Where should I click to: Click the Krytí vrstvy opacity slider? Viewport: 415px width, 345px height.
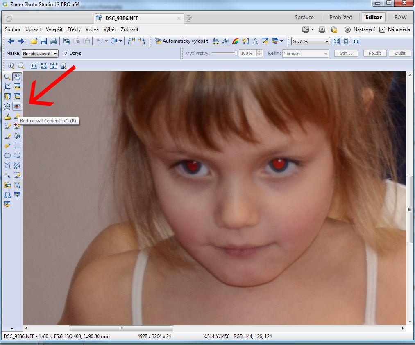pyautogui.click(x=224, y=53)
